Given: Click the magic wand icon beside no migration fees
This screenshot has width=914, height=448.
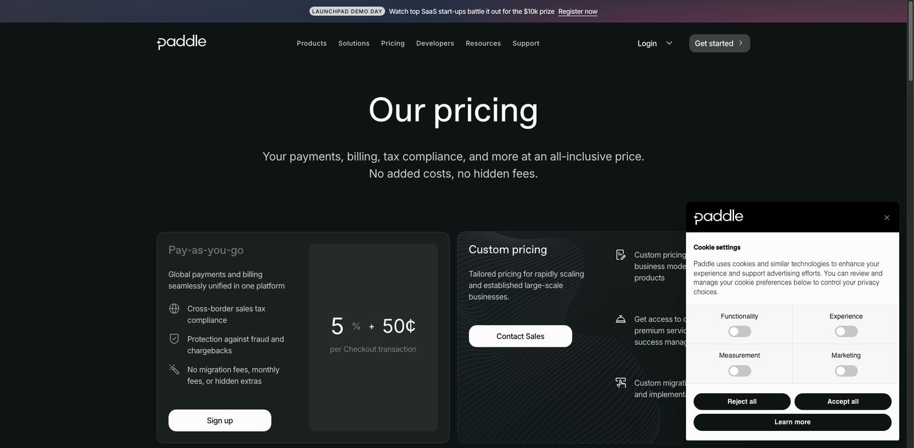Looking at the screenshot, I should pos(174,370).
